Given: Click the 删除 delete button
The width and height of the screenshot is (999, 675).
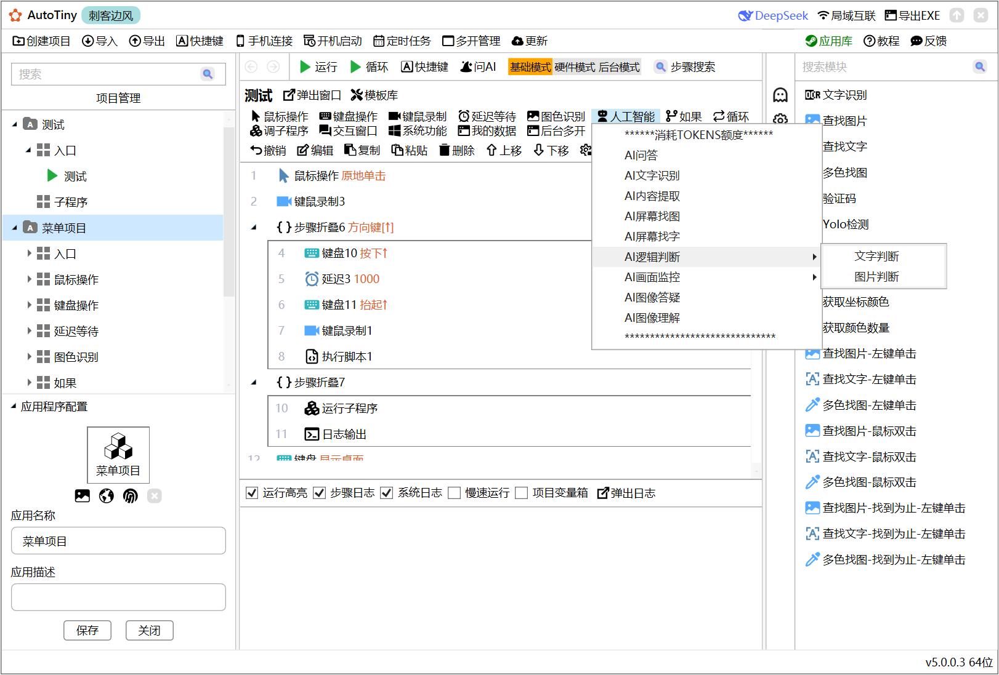Looking at the screenshot, I should pos(457,151).
